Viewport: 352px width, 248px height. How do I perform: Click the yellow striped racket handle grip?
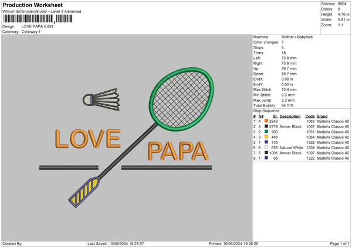[84, 192]
